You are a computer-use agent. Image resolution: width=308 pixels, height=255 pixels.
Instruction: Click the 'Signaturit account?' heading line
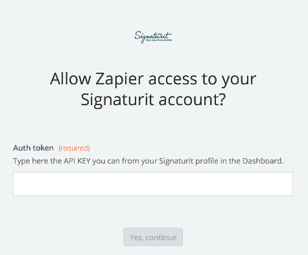(x=153, y=100)
